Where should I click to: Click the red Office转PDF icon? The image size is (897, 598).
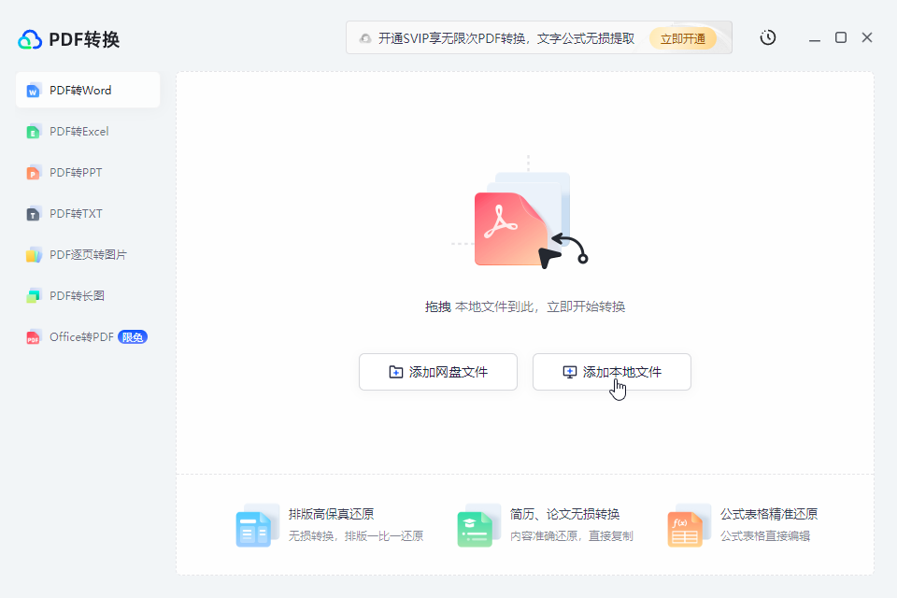(34, 337)
